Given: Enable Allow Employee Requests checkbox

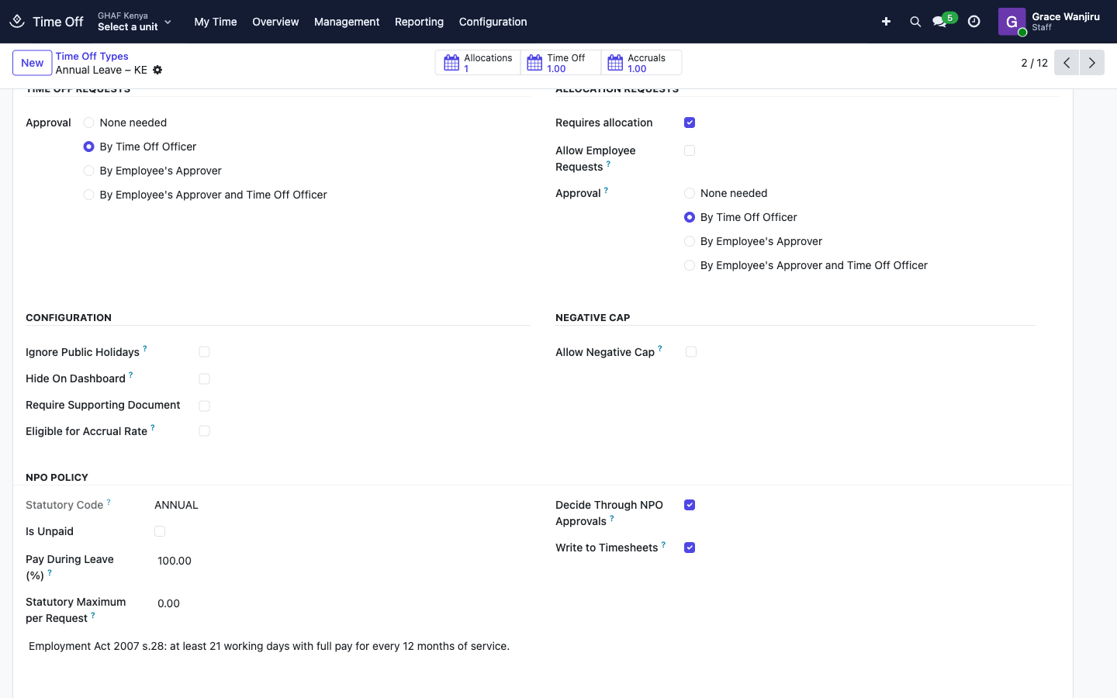Looking at the screenshot, I should [690, 150].
